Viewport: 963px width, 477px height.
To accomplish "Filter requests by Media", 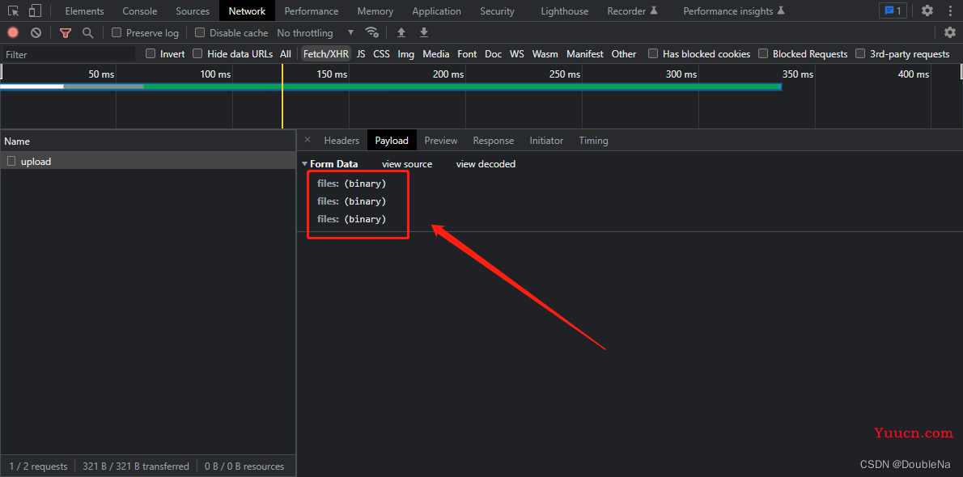I will pyautogui.click(x=436, y=54).
